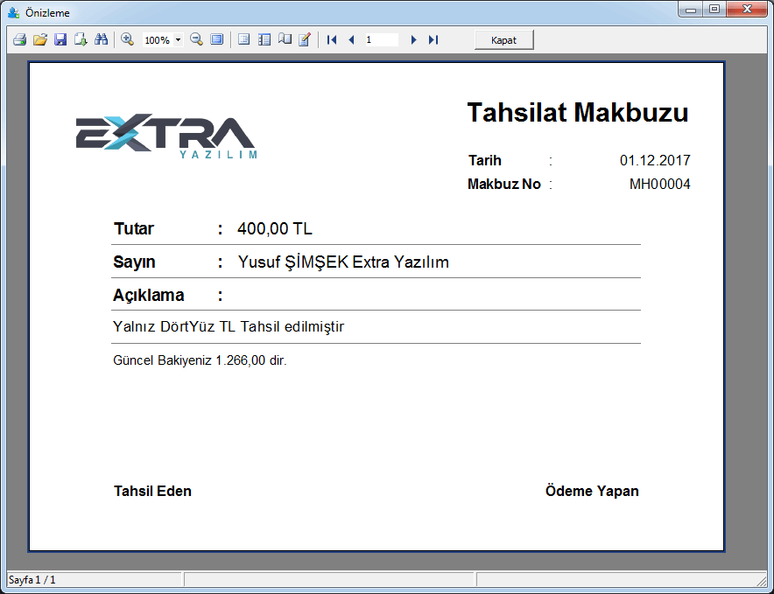Go to the first page
774x594 pixels.
pyautogui.click(x=332, y=40)
